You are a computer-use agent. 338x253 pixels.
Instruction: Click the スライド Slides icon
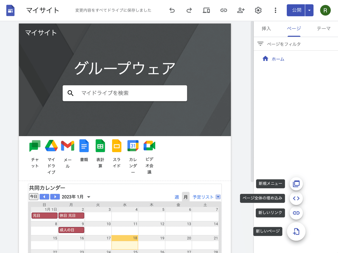click(x=117, y=146)
